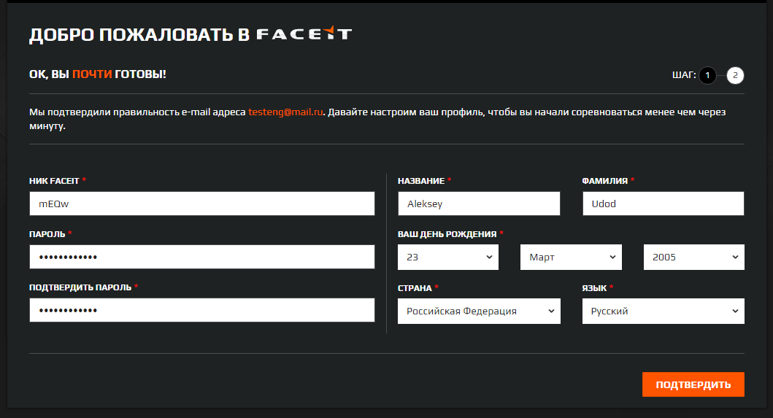The height and width of the screenshot is (418, 773).
Task: Click the Ник FACEIT field label
Action: click(x=54, y=180)
